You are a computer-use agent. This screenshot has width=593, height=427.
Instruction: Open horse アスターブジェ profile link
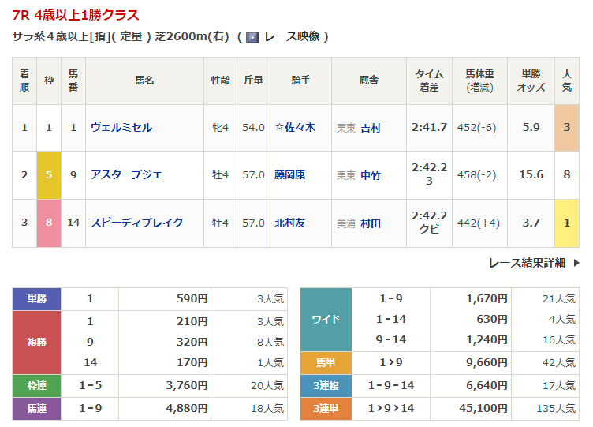126,174
